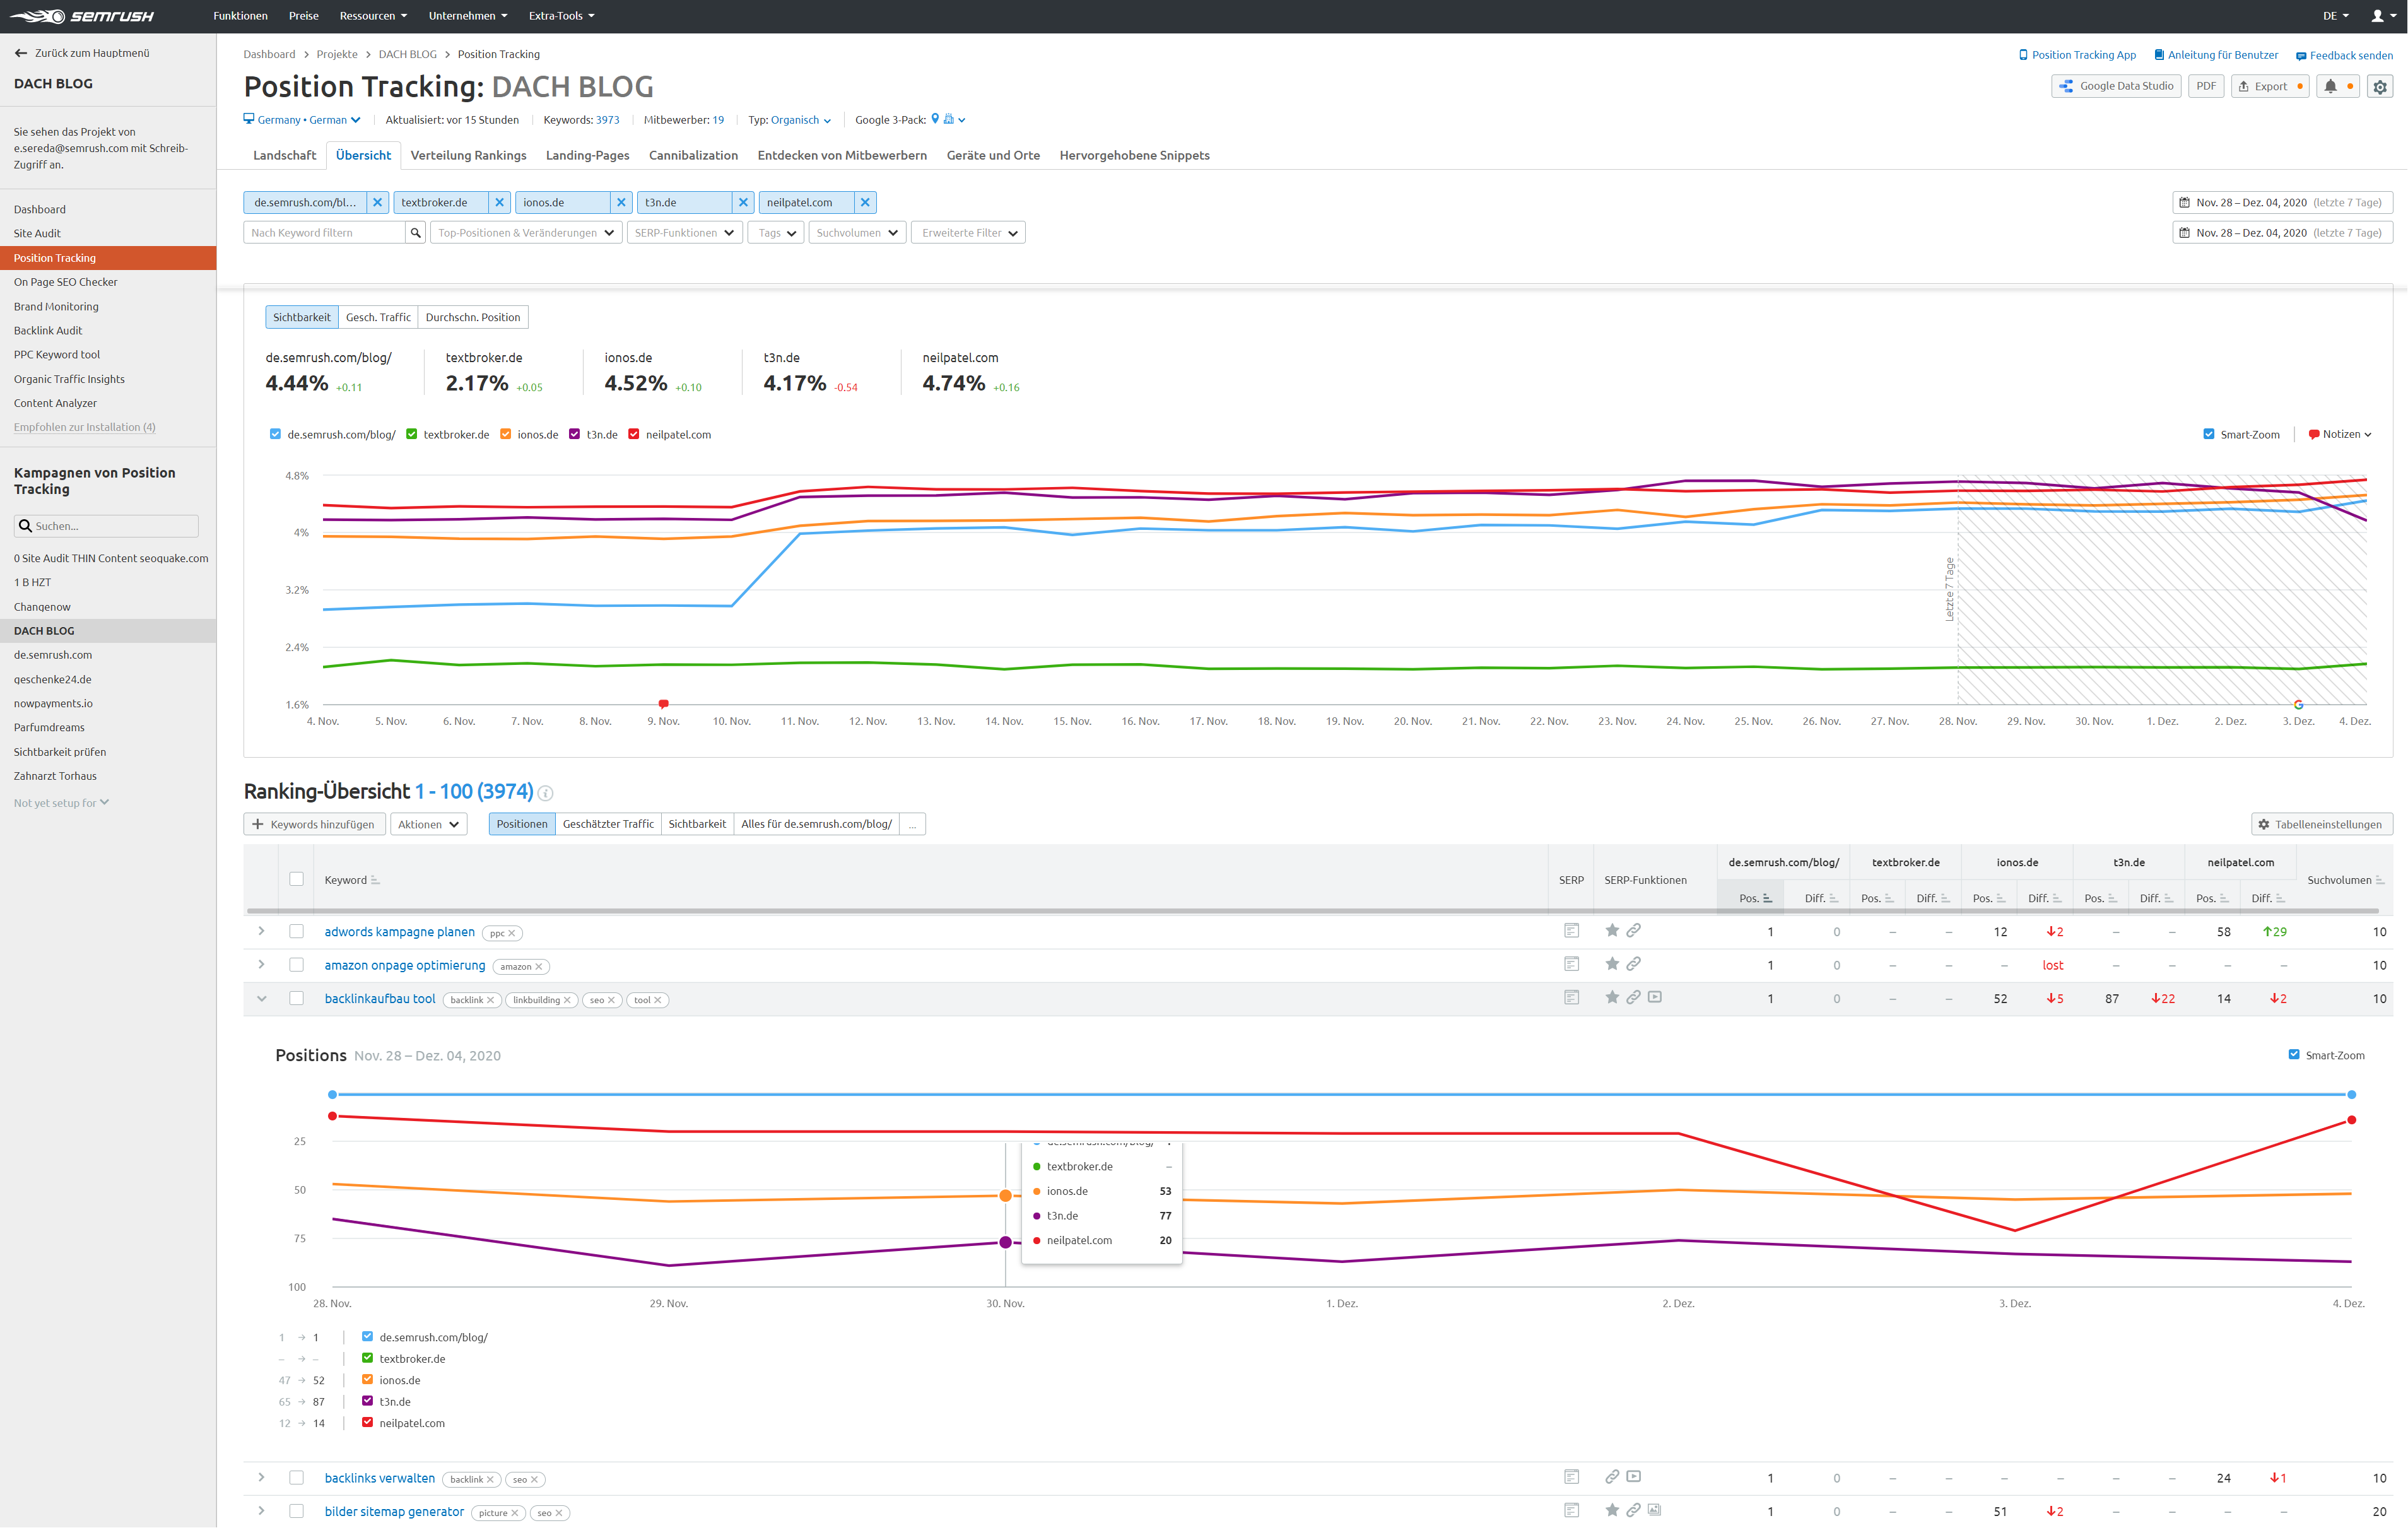The image size is (2408, 1528).
Task: Open the SERP-Funktionen filter dropdown
Action: [x=684, y=233]
